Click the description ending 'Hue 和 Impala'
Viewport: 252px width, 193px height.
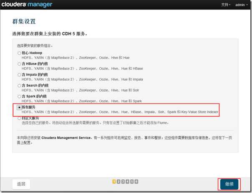coord(82,79)
